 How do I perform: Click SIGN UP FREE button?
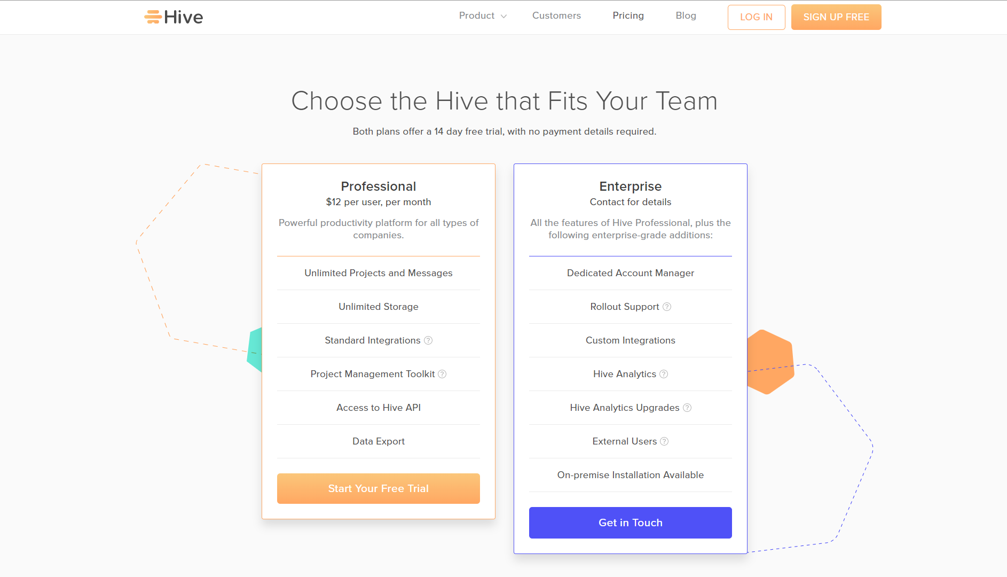click(836, 17)
